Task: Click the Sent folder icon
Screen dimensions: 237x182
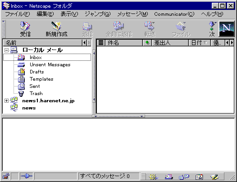Action: 22,86
